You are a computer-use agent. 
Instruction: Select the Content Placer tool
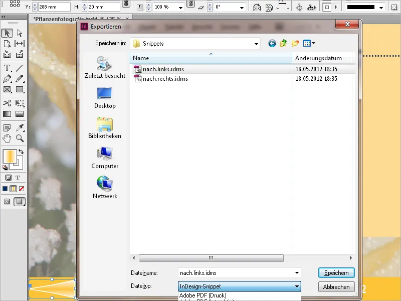20,54
